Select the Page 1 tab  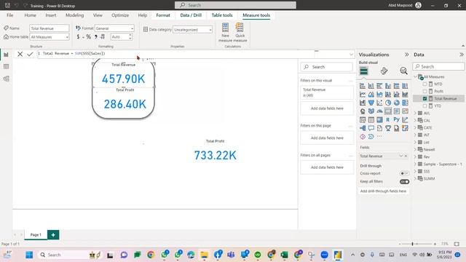click(x=36, y=234)
